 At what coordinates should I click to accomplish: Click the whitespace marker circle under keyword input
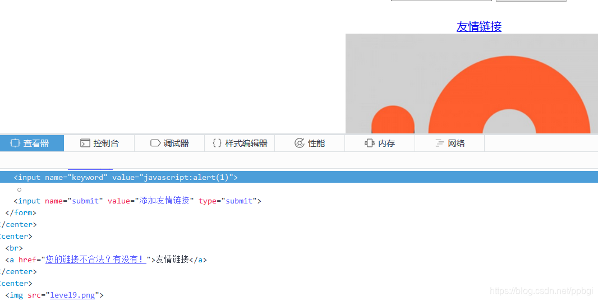(x=19, y=189)
